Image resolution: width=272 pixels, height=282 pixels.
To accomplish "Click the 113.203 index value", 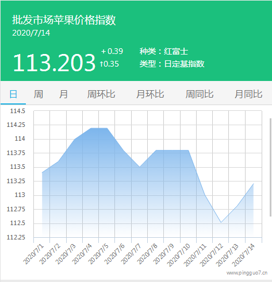I will coord(54,63).
